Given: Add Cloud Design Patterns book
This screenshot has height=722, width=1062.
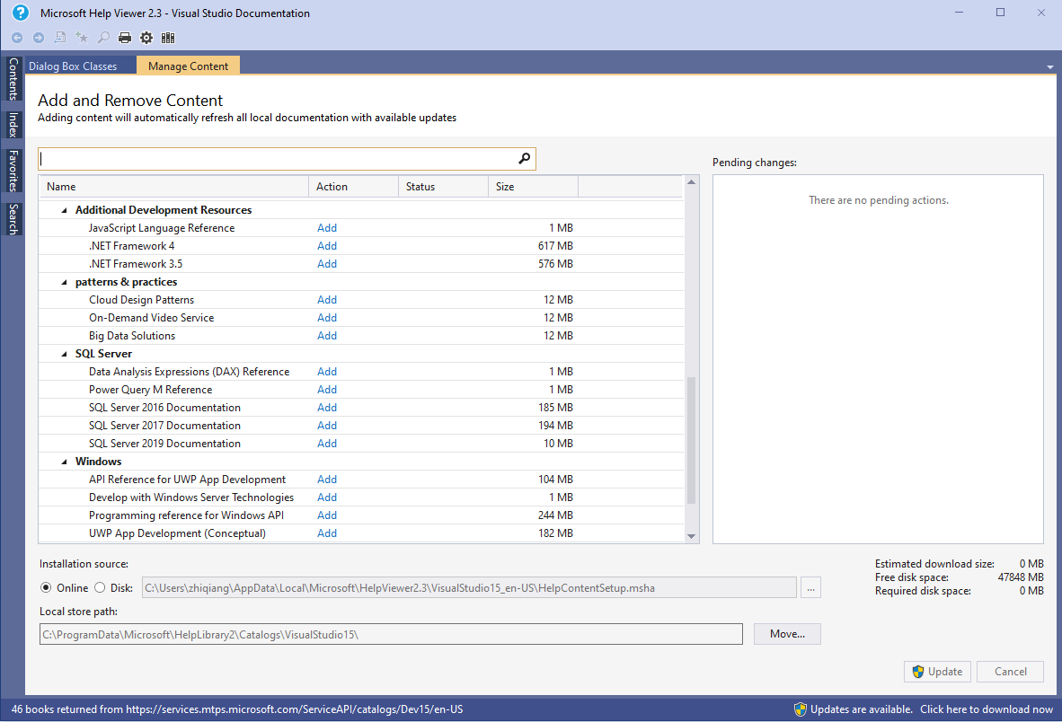Looking at the screenshot, I should 327,300.
